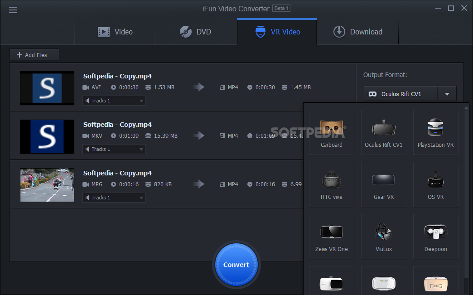The width and height of the screenshot is (473, 295).
Task: Minimize the iFun Video Converter window
Action: (438, 8)
